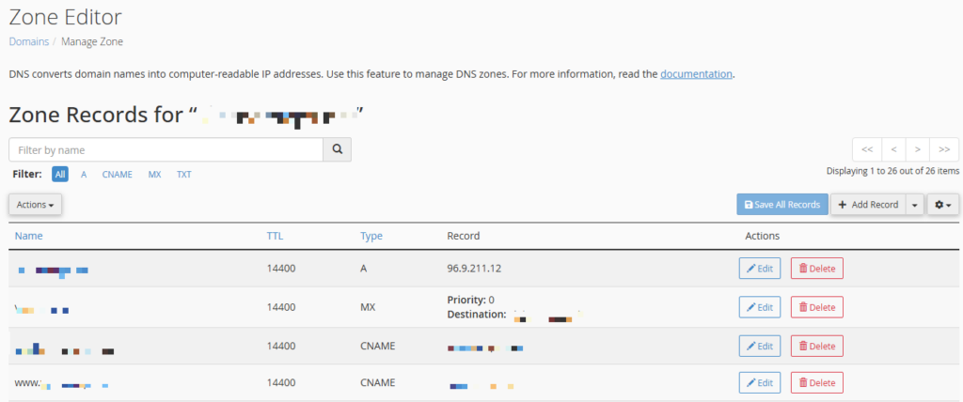Select the 96.9.211.12 record value

pos(472,269)
